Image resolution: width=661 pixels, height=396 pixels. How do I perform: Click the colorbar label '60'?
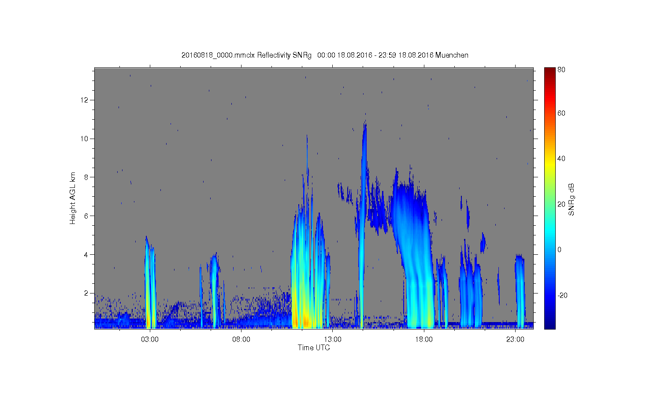(x=561, y=113)
